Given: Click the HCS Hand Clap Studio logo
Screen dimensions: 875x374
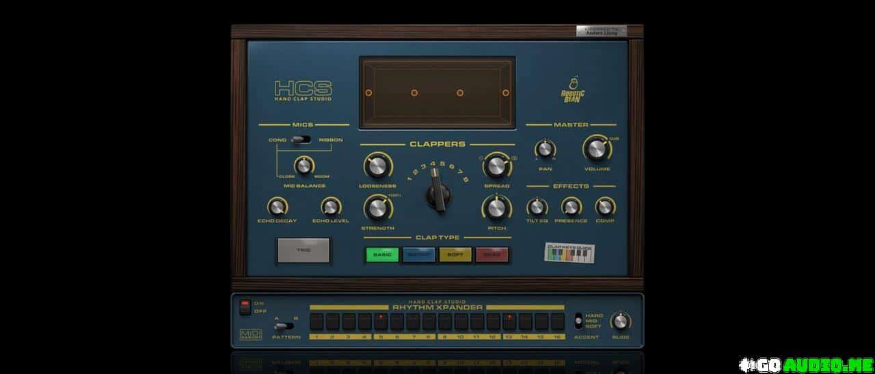Looking at the screenshot, I should pos(303,91).
